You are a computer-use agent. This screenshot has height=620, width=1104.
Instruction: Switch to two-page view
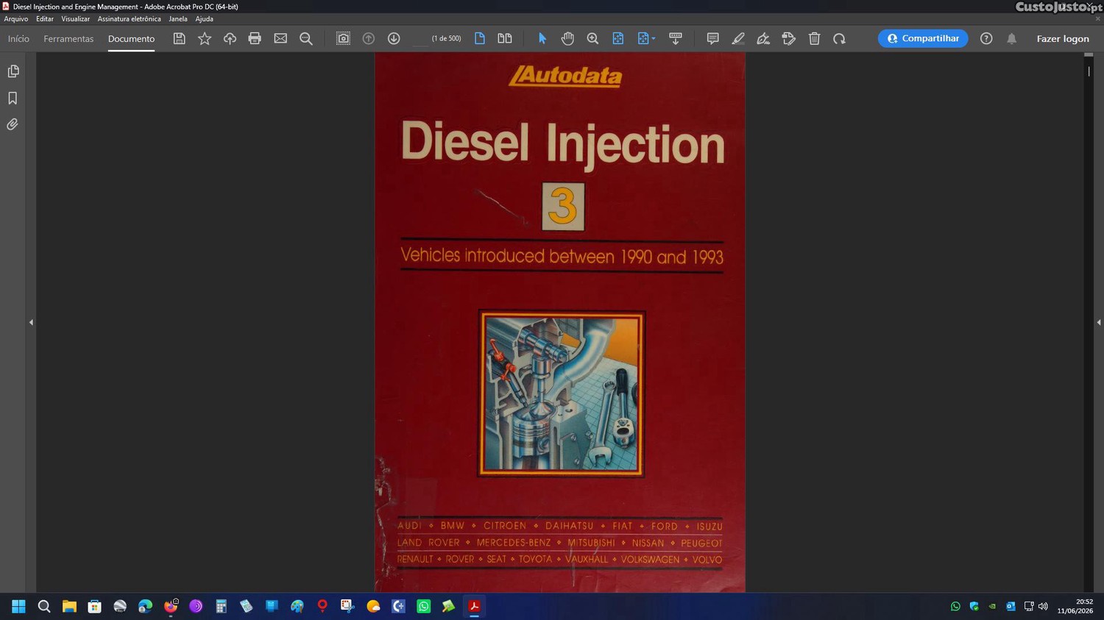tap(505, 38)
